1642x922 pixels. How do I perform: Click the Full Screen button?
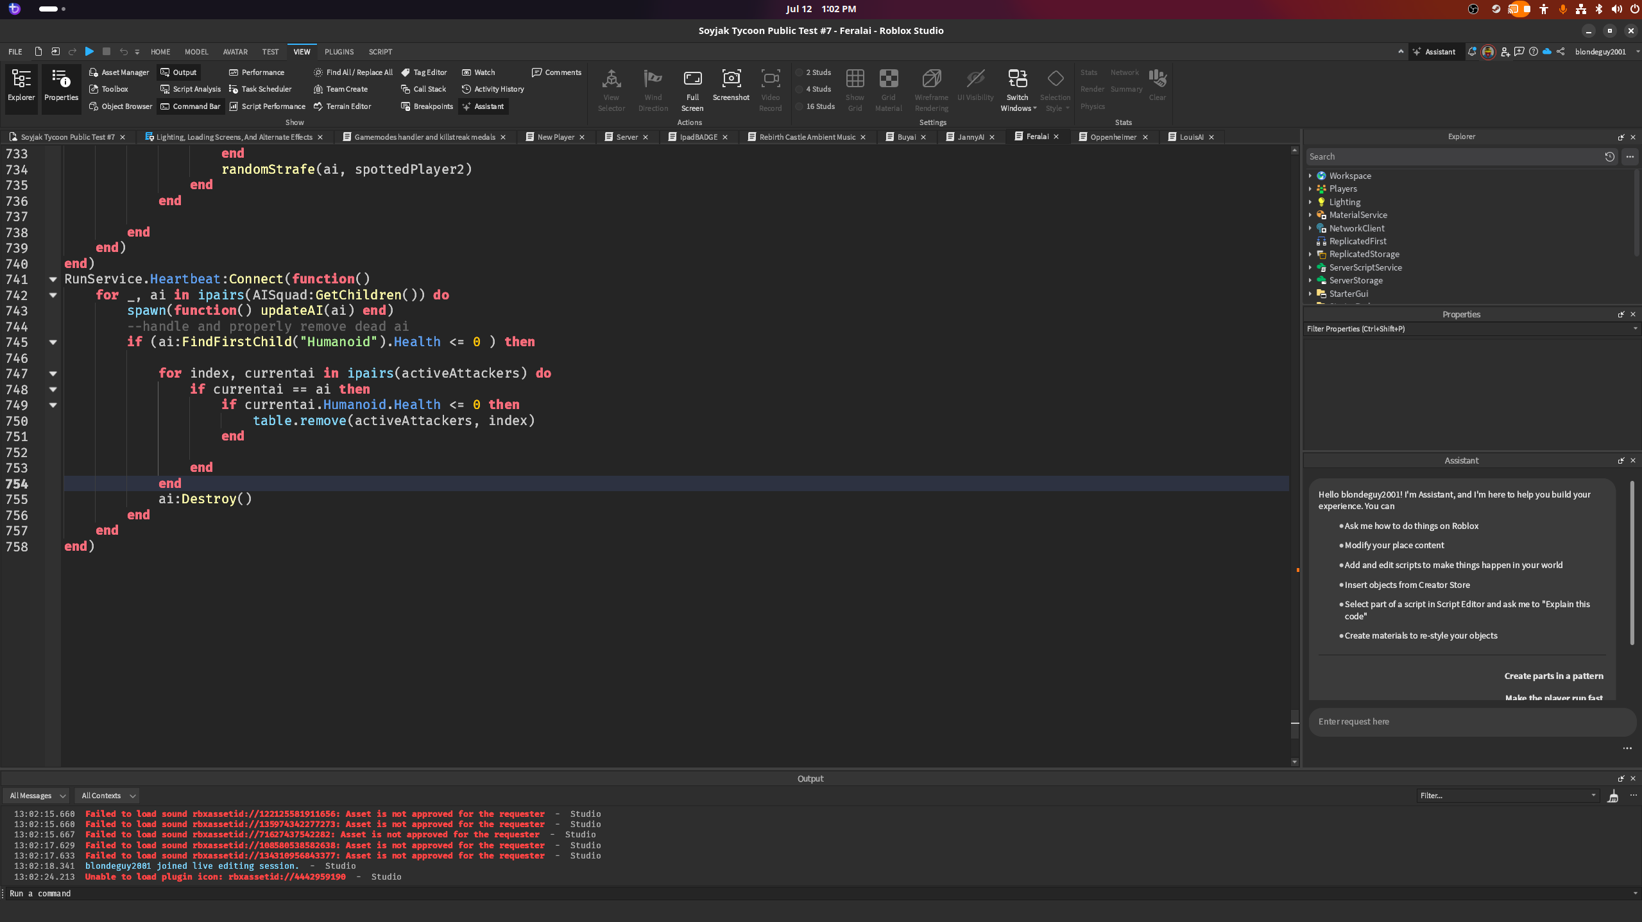(x=692, y=90)
